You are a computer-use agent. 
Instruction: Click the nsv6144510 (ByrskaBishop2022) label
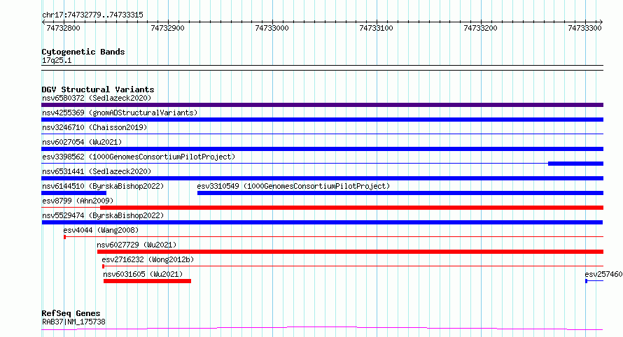pyautogui.click(x=103, y=186)
